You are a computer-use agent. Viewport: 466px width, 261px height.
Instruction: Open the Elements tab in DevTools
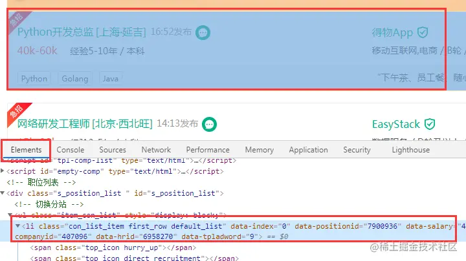(26, 150)
